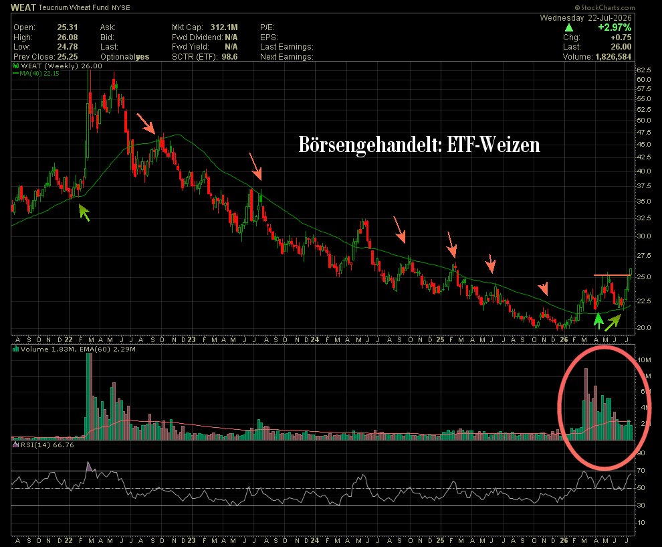Click the green up-triangle change indicator
662x547 pixels.
coord(569,28)
